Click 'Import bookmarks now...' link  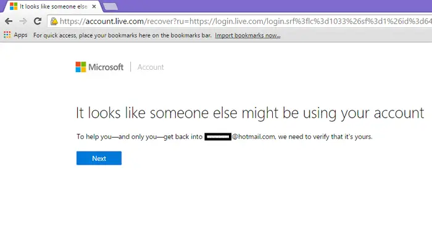[247, 35]
